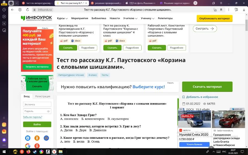
Task: Click Смотреть button with arrow
Action: pos(205,28)
